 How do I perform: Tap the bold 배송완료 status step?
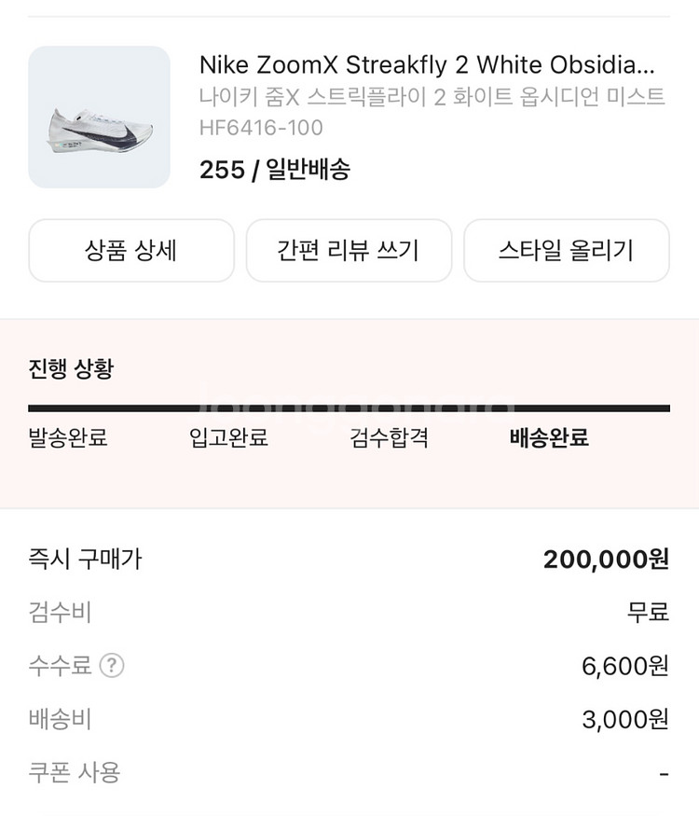[549, 438]
